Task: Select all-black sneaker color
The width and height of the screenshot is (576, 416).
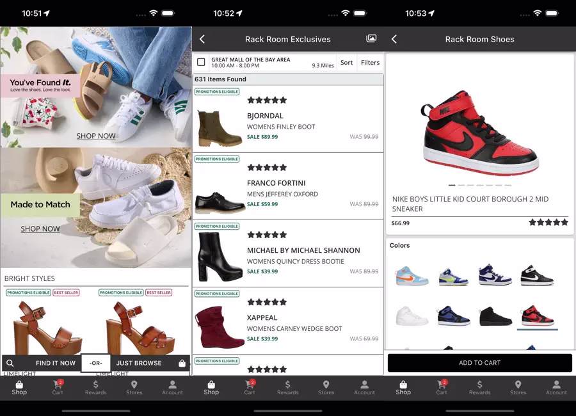Action: [x=495, y=316]
